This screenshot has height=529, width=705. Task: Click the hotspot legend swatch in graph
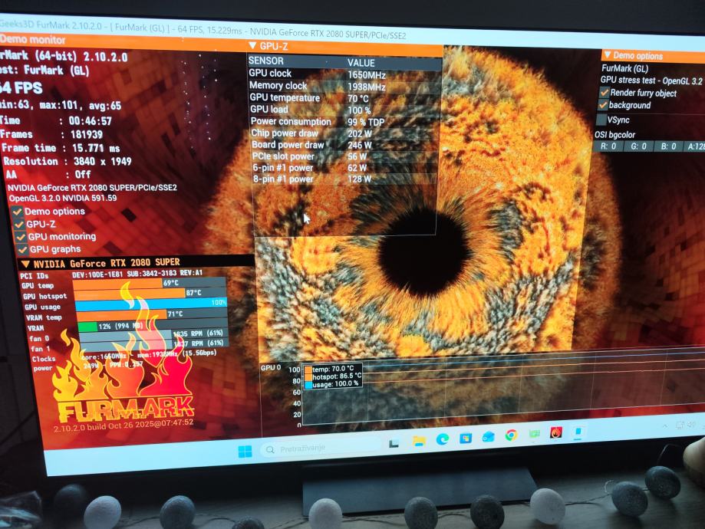(x=308, y=377)
